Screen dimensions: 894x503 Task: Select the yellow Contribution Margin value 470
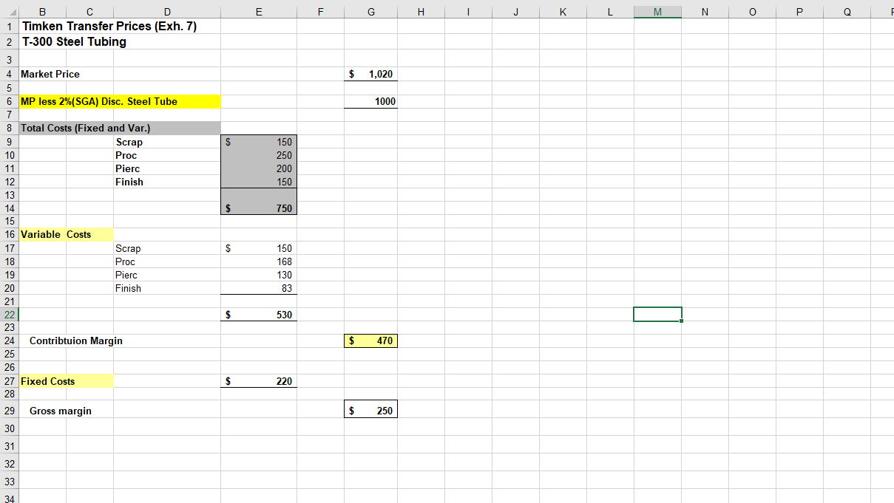(x=371, y=341)
